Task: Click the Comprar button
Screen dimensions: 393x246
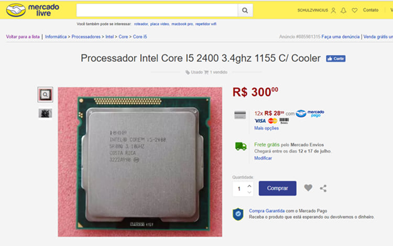Action: 277,188
